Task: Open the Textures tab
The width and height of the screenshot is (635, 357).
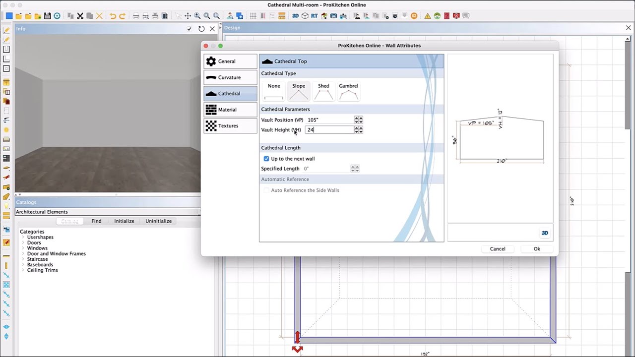Action: tap(230, 126)
